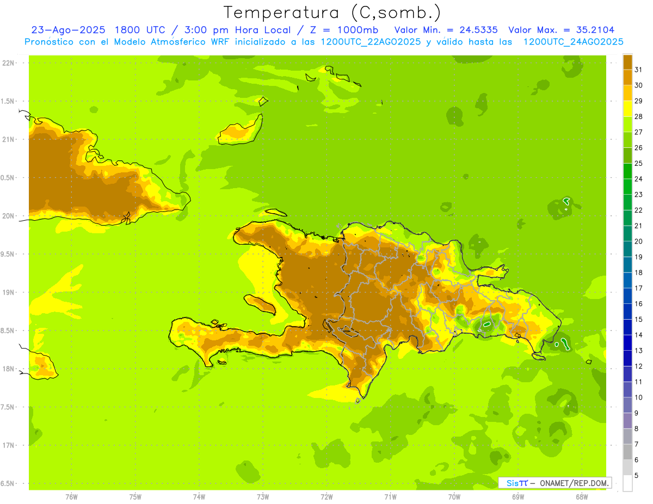Click color scale value 8

tap(637, 429)
